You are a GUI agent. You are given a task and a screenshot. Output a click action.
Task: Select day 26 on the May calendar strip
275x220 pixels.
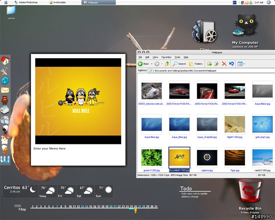(135, 207)
